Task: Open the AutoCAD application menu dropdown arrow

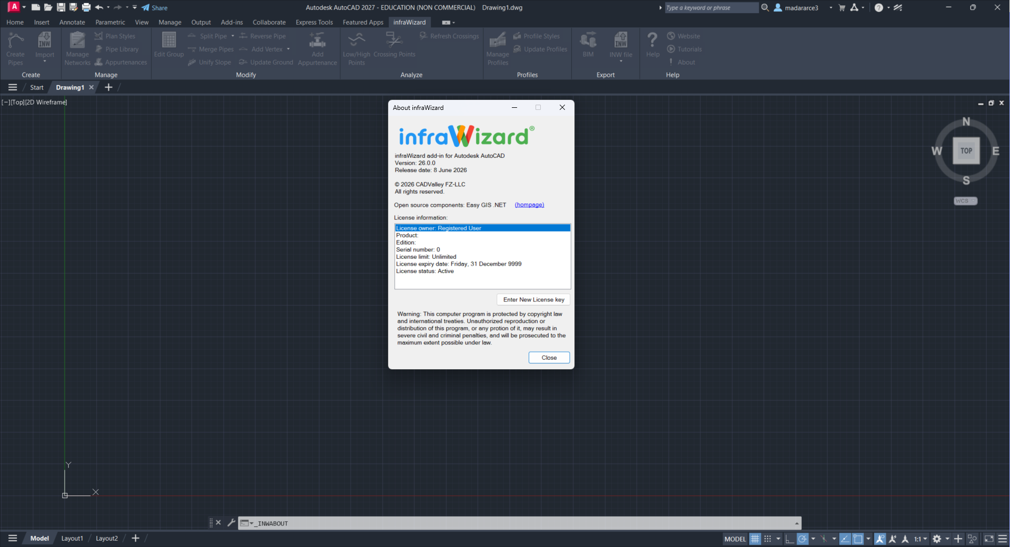Action: (24, 7)
